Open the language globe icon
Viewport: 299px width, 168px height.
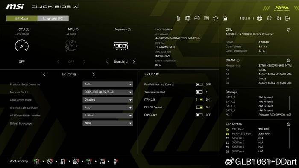pos(260,18)
